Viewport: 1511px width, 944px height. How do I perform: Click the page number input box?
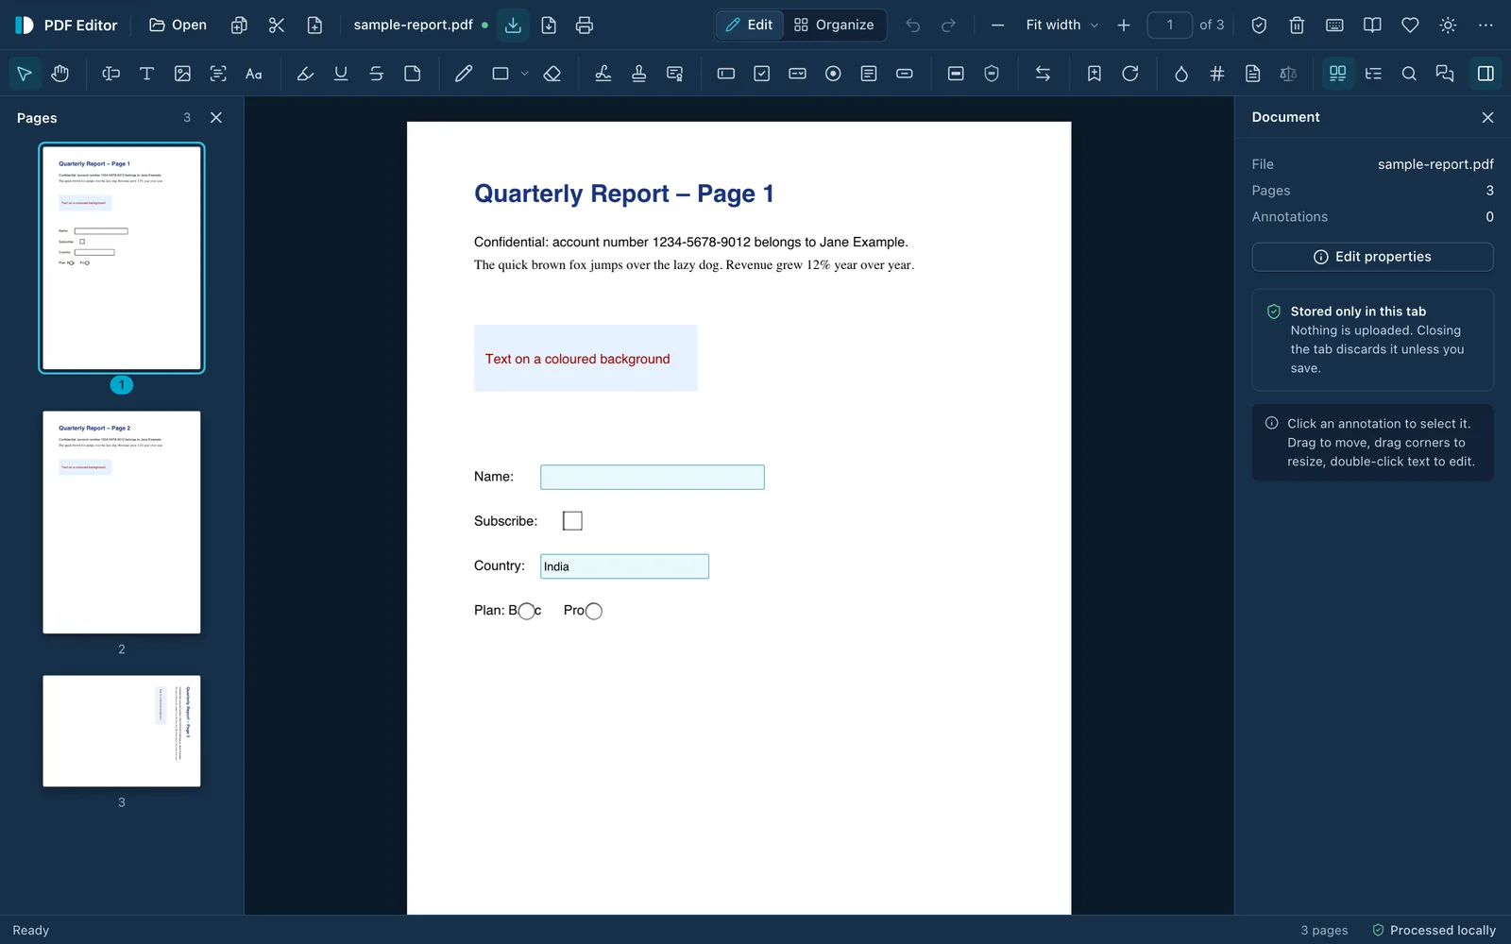(x=1169, y=25)
